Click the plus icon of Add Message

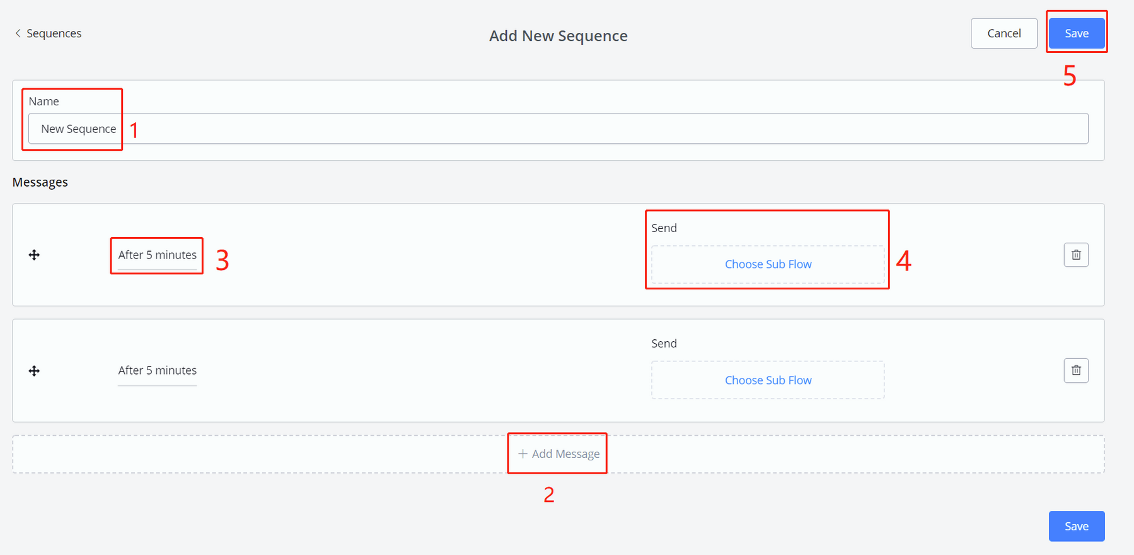point(523,453)
